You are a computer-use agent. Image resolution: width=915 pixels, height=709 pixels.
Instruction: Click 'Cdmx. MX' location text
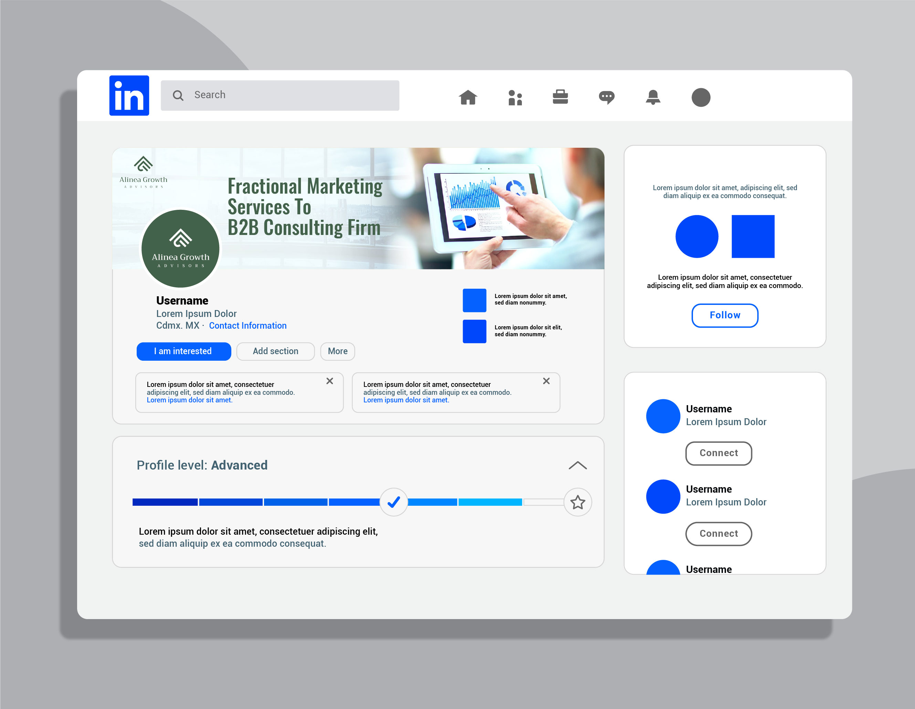click(x=178, y=325)
